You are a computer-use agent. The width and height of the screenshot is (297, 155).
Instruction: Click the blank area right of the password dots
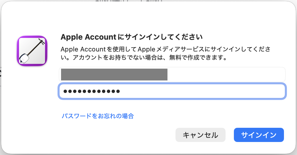(202, 91)
